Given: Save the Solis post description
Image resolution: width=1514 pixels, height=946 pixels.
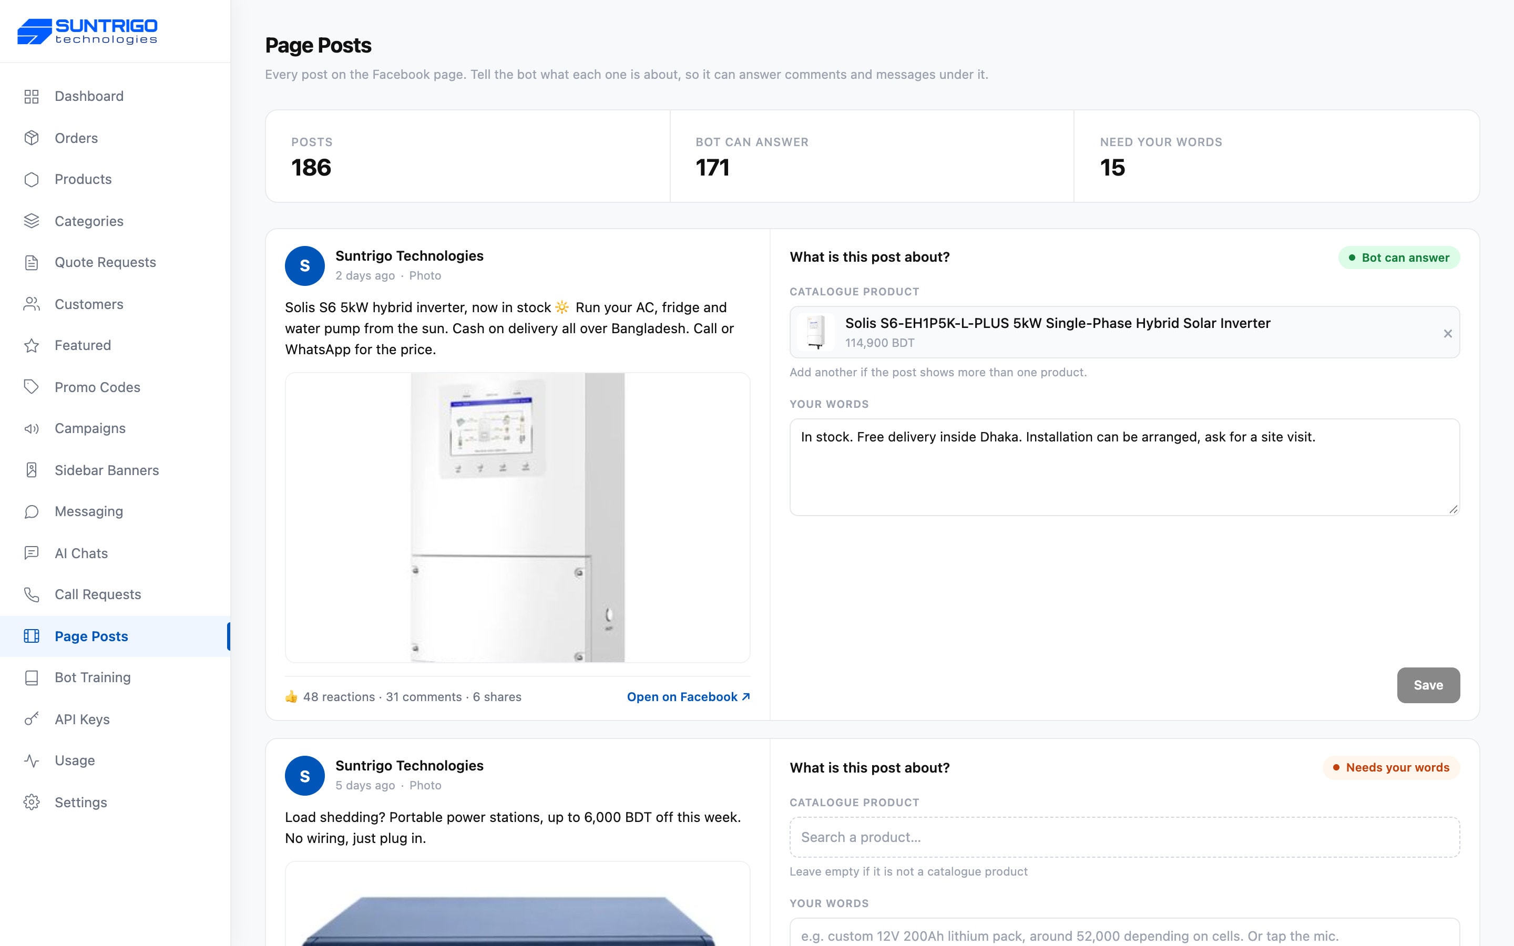Looking at the screenshot, I should pos(1428,685).
